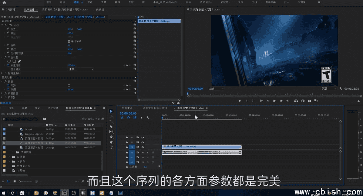This screenshot has height=196, width=363.
Task: Open the Markers tab in project panel
Action: [x=37, y=108]
